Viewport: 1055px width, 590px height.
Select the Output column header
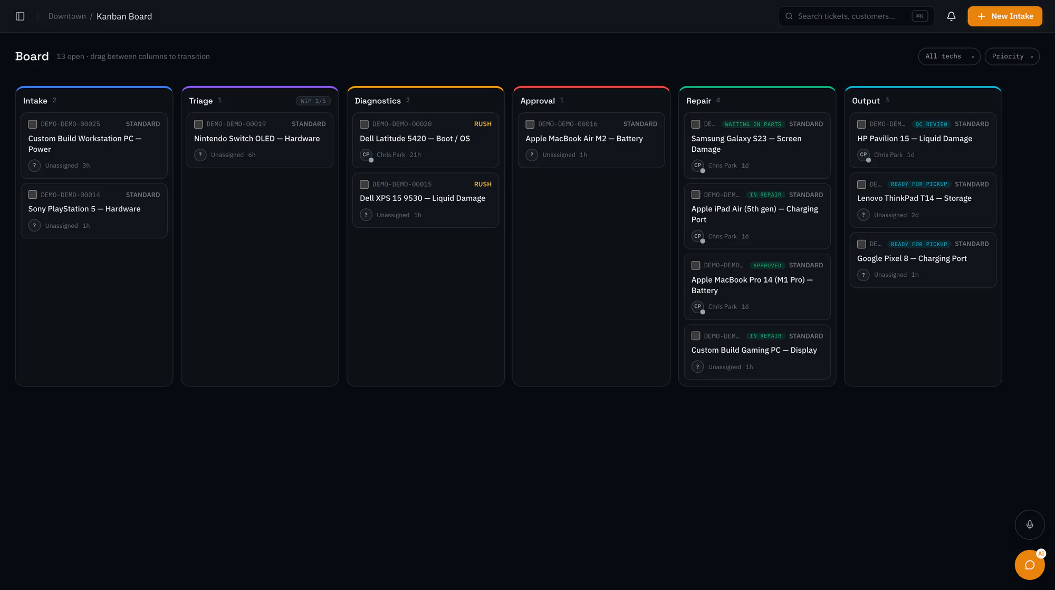tap(866, 101)
